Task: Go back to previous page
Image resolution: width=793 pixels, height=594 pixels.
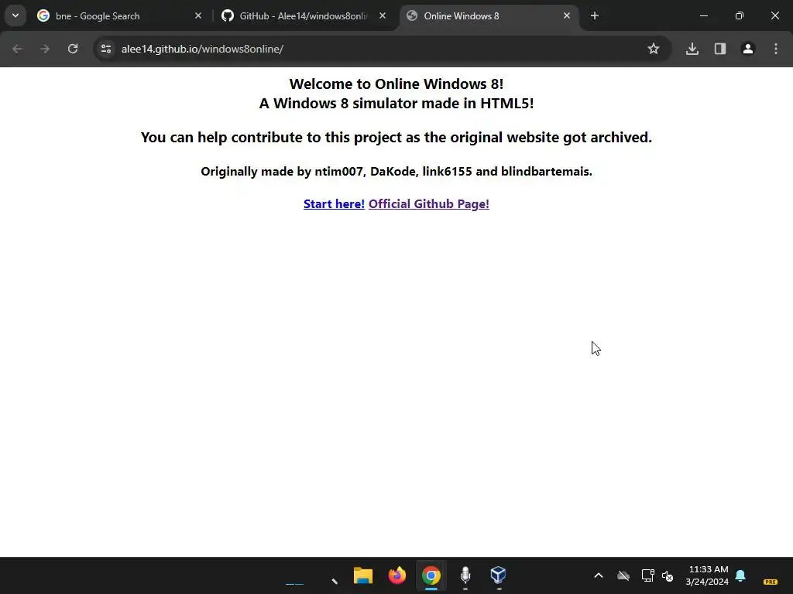Action: 17,49
